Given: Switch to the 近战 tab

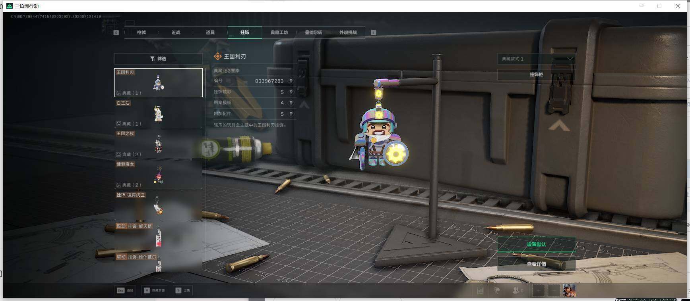Looking at the screenshot, I should (x=176, y=33).
